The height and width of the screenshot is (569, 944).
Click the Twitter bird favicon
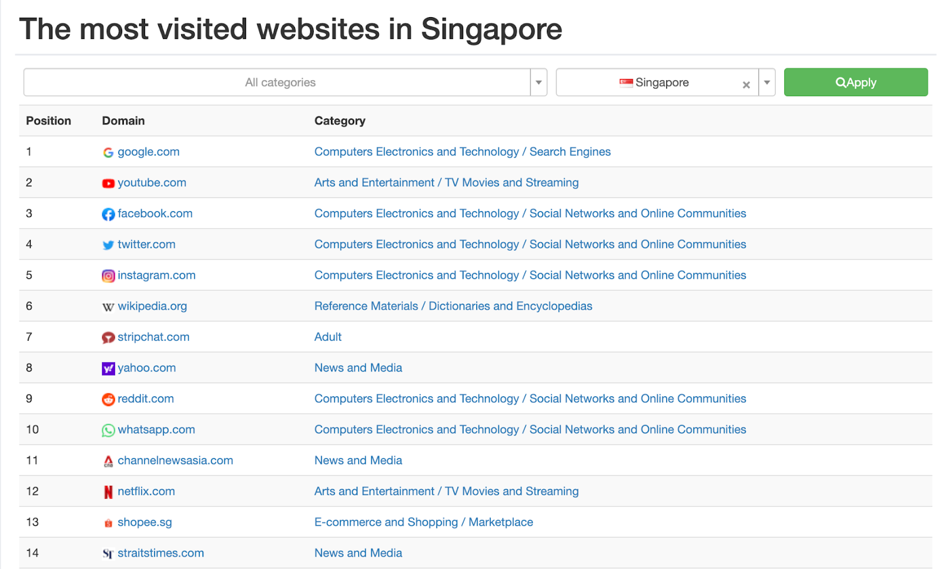108,245
